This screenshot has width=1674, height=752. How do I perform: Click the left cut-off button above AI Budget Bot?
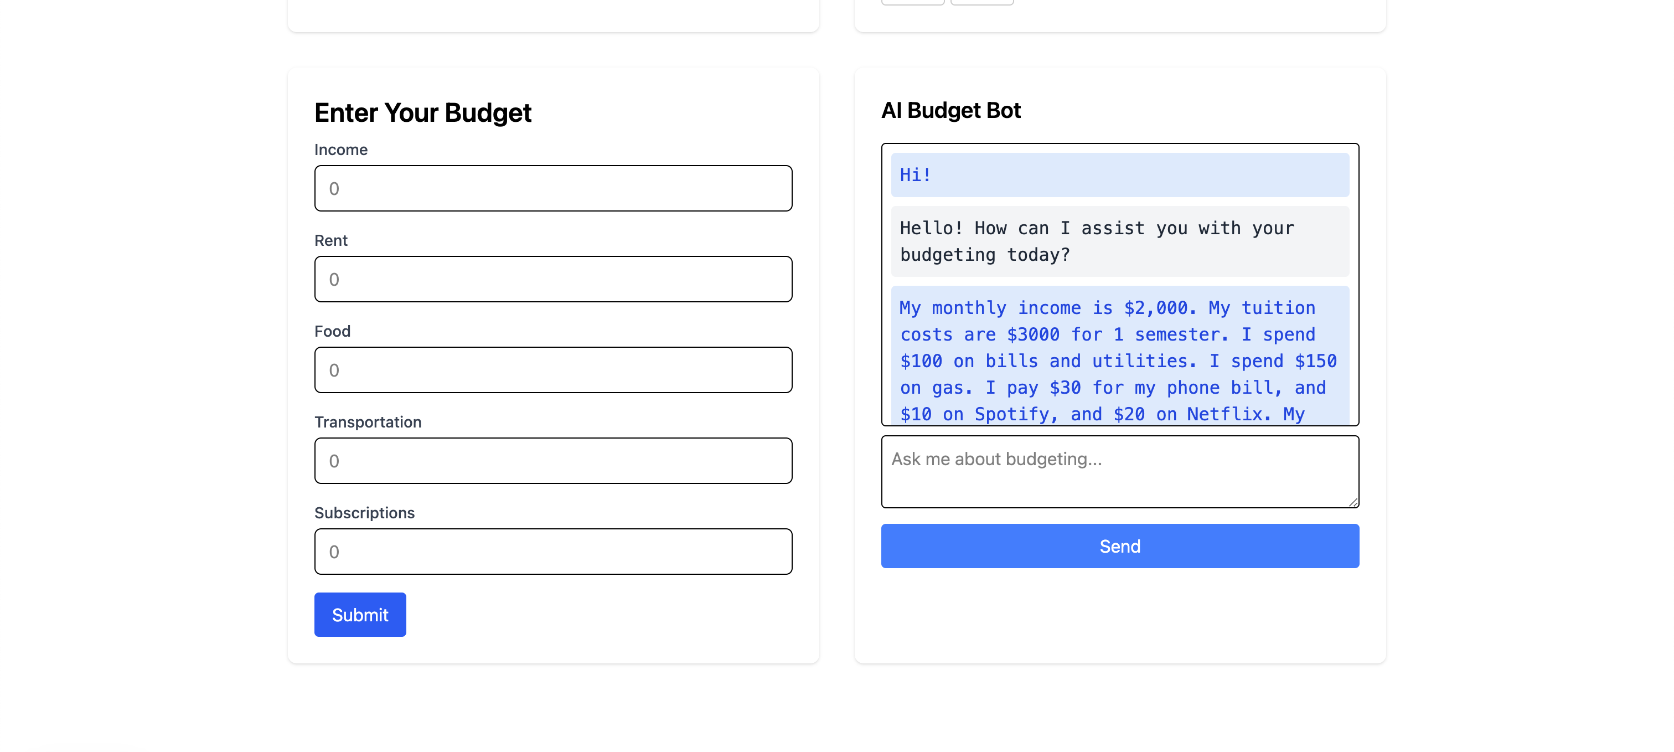912,2
